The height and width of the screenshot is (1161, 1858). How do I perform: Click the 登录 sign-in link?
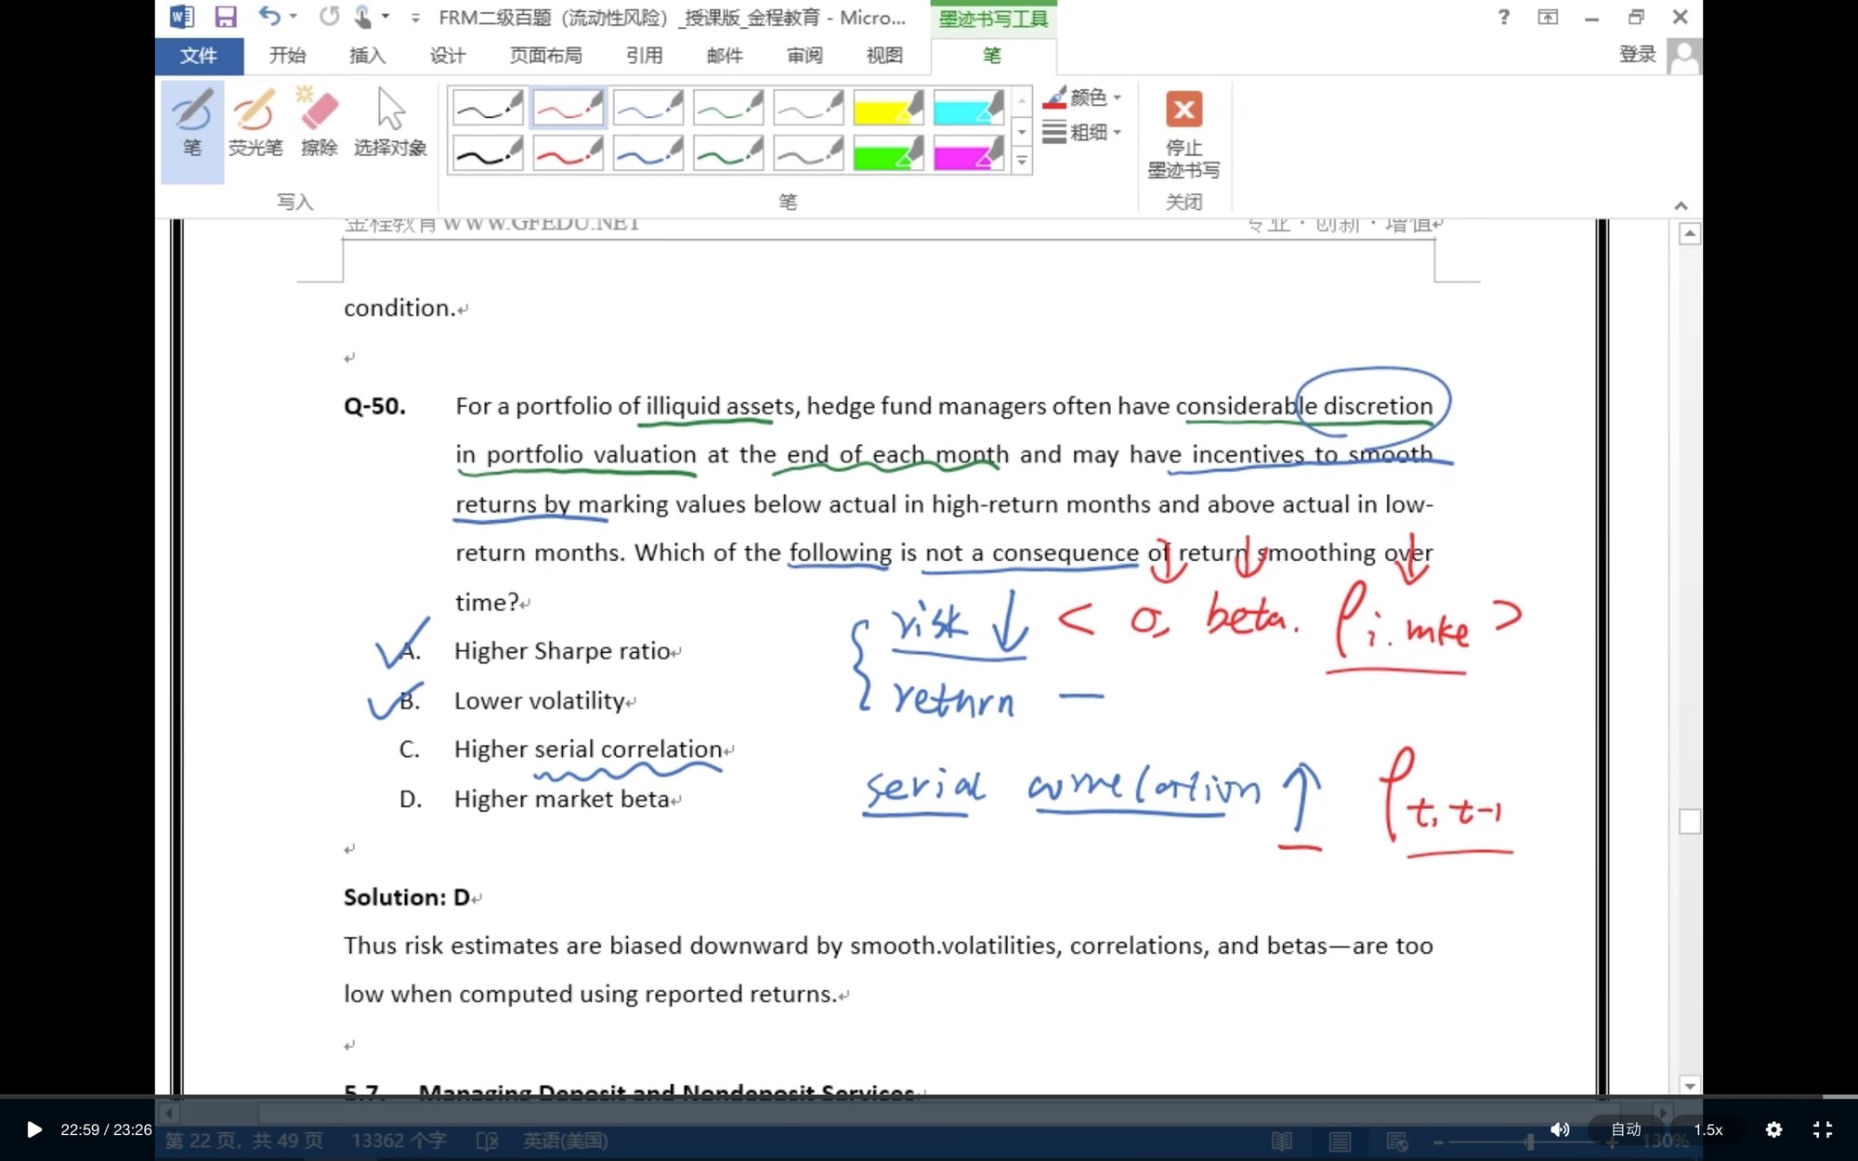1637,54
